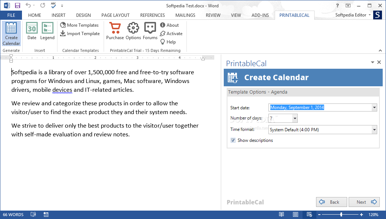The image size is (386, 219).
Task: Run the spelling check icon
Action: [53, 5]
